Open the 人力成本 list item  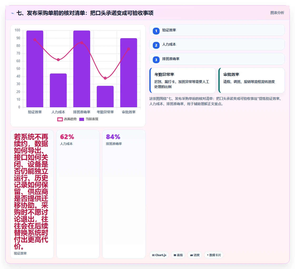pyautogui.click(x=217, y=45)
